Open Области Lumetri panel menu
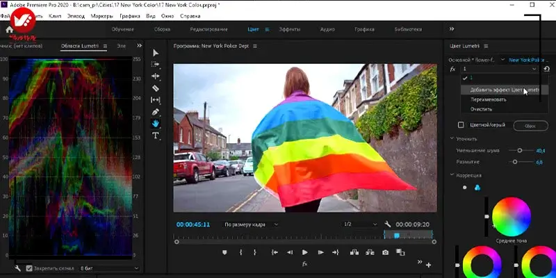This screenshot has width=556, height=278. (105, 46)
